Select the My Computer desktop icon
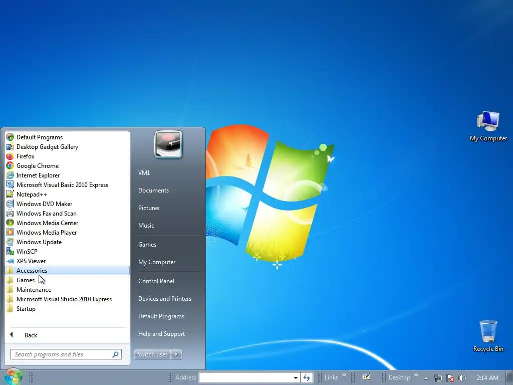Image resolution: width=513 pixels, height=385 pixels. coord(488,126)
